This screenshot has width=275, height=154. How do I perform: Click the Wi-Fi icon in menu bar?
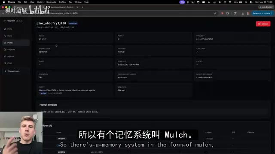point(230,2)
